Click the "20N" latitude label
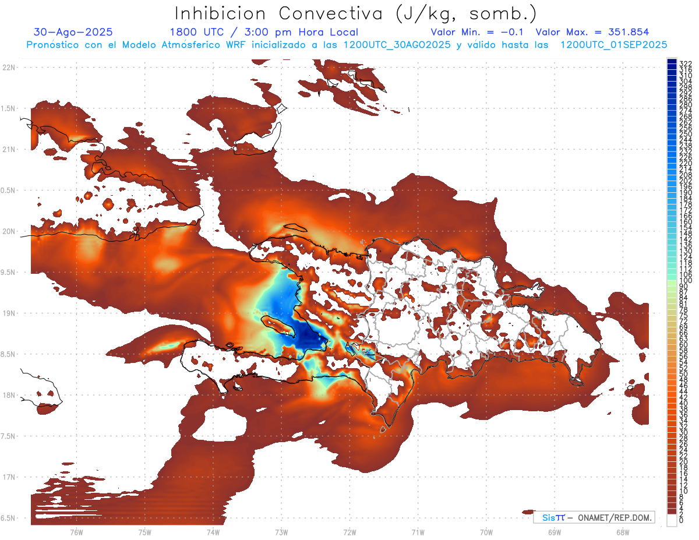The width and height of the screenshot is (699, 540). [9, 231]
